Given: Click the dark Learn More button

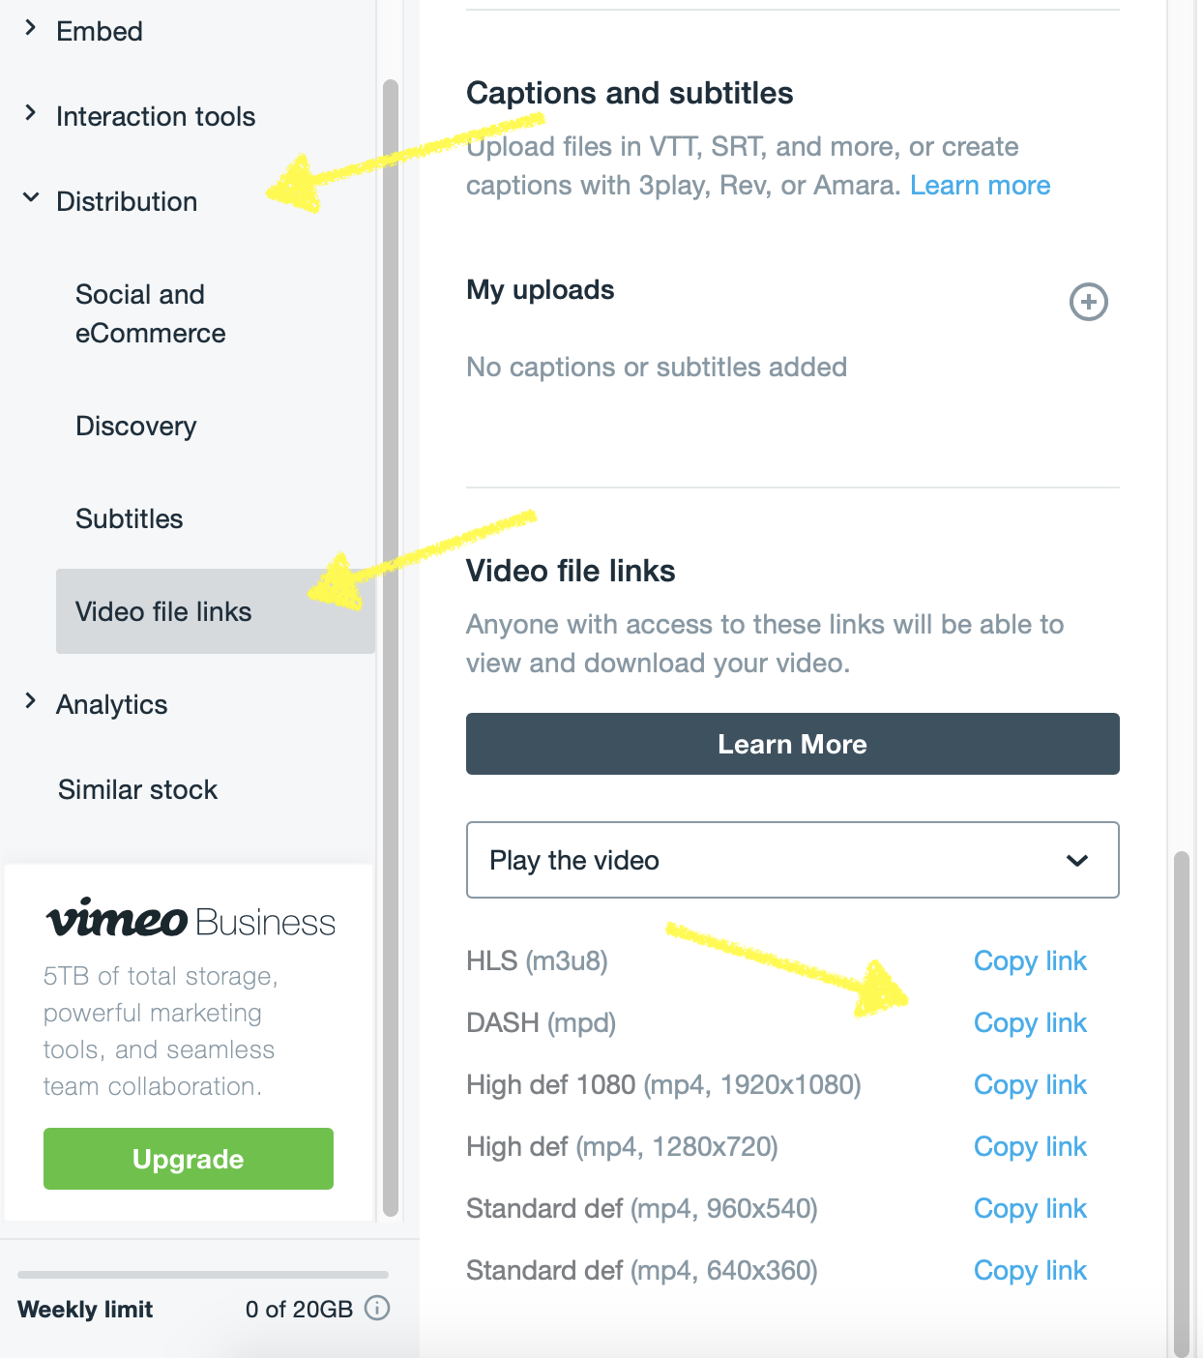Looking at the screenshot, I should 792,744.
